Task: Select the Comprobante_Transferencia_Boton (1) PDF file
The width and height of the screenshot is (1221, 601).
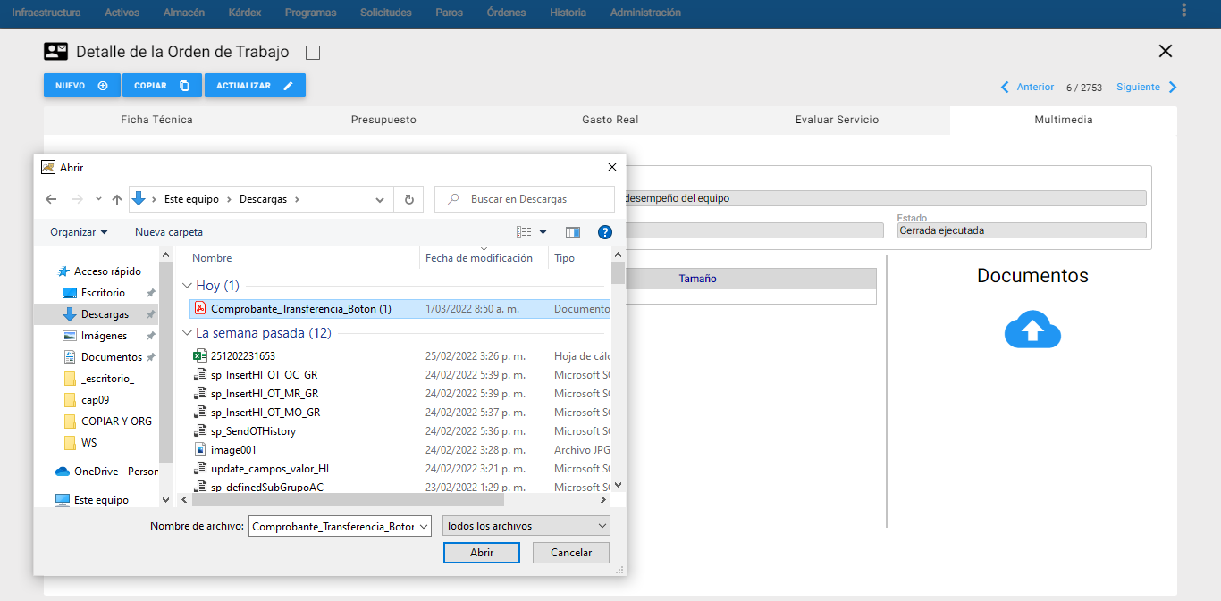Action: tap(400, 309)
